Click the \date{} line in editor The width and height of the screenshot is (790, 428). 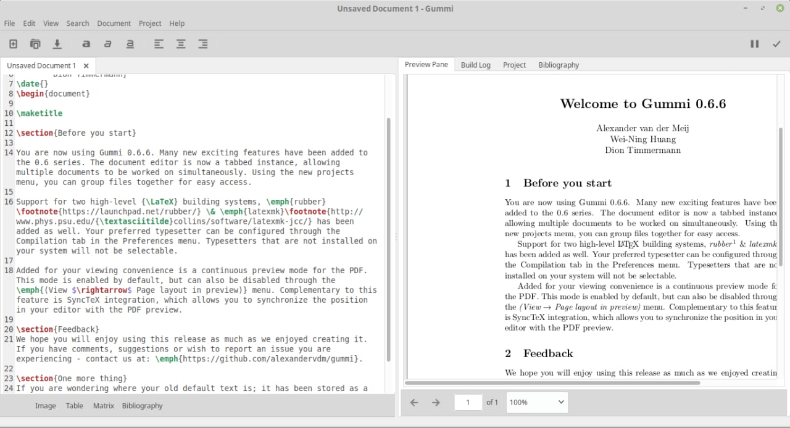click(x=32, y=84)
